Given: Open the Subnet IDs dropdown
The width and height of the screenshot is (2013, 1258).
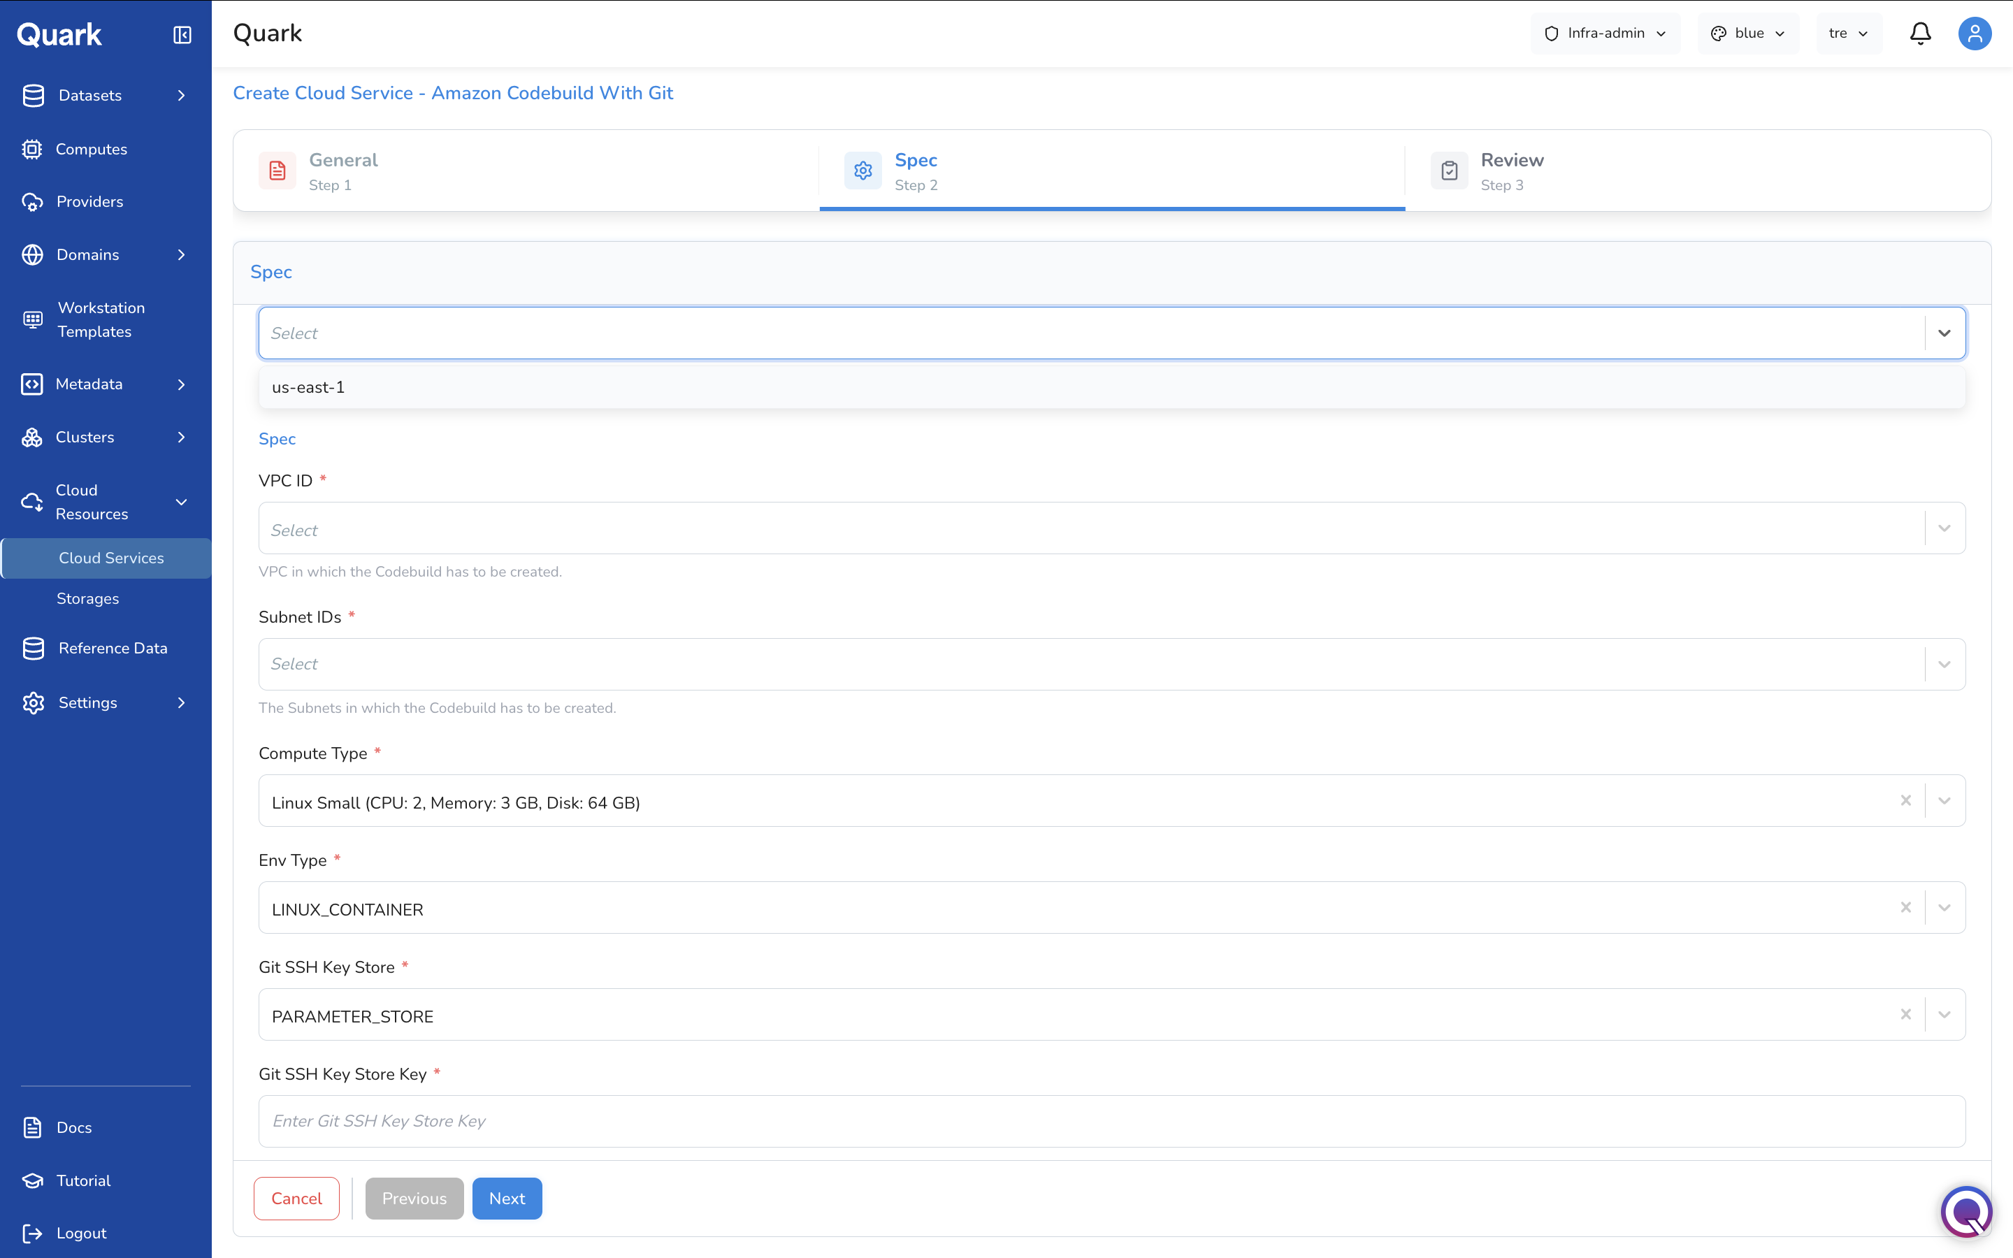Looking at the screenshot, I should coord(1112,664).
